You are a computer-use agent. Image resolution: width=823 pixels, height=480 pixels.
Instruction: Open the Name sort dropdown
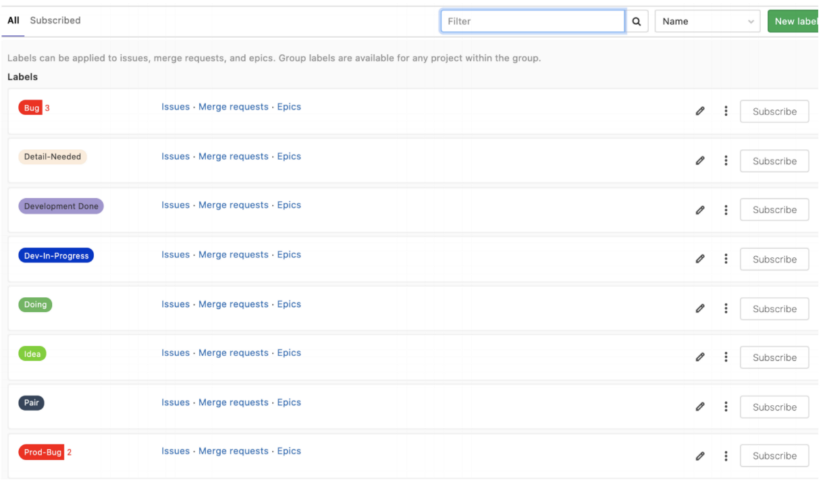point(707,21)
